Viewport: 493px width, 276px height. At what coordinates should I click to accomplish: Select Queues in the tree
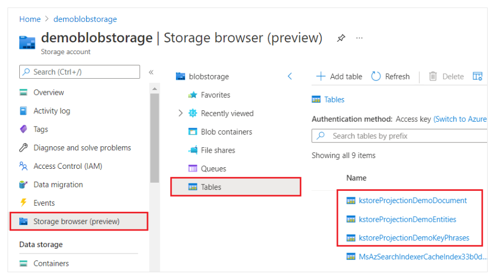click(x=214, y=169)
